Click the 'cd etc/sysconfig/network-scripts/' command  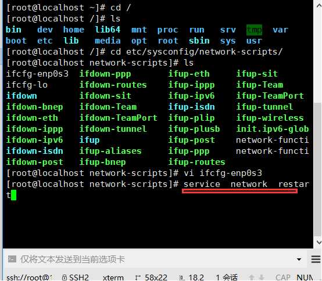[196, 52]
